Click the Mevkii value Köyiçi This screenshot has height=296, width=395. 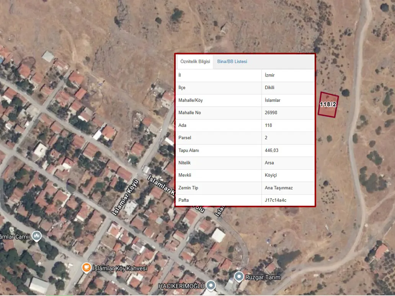(271, 175)
